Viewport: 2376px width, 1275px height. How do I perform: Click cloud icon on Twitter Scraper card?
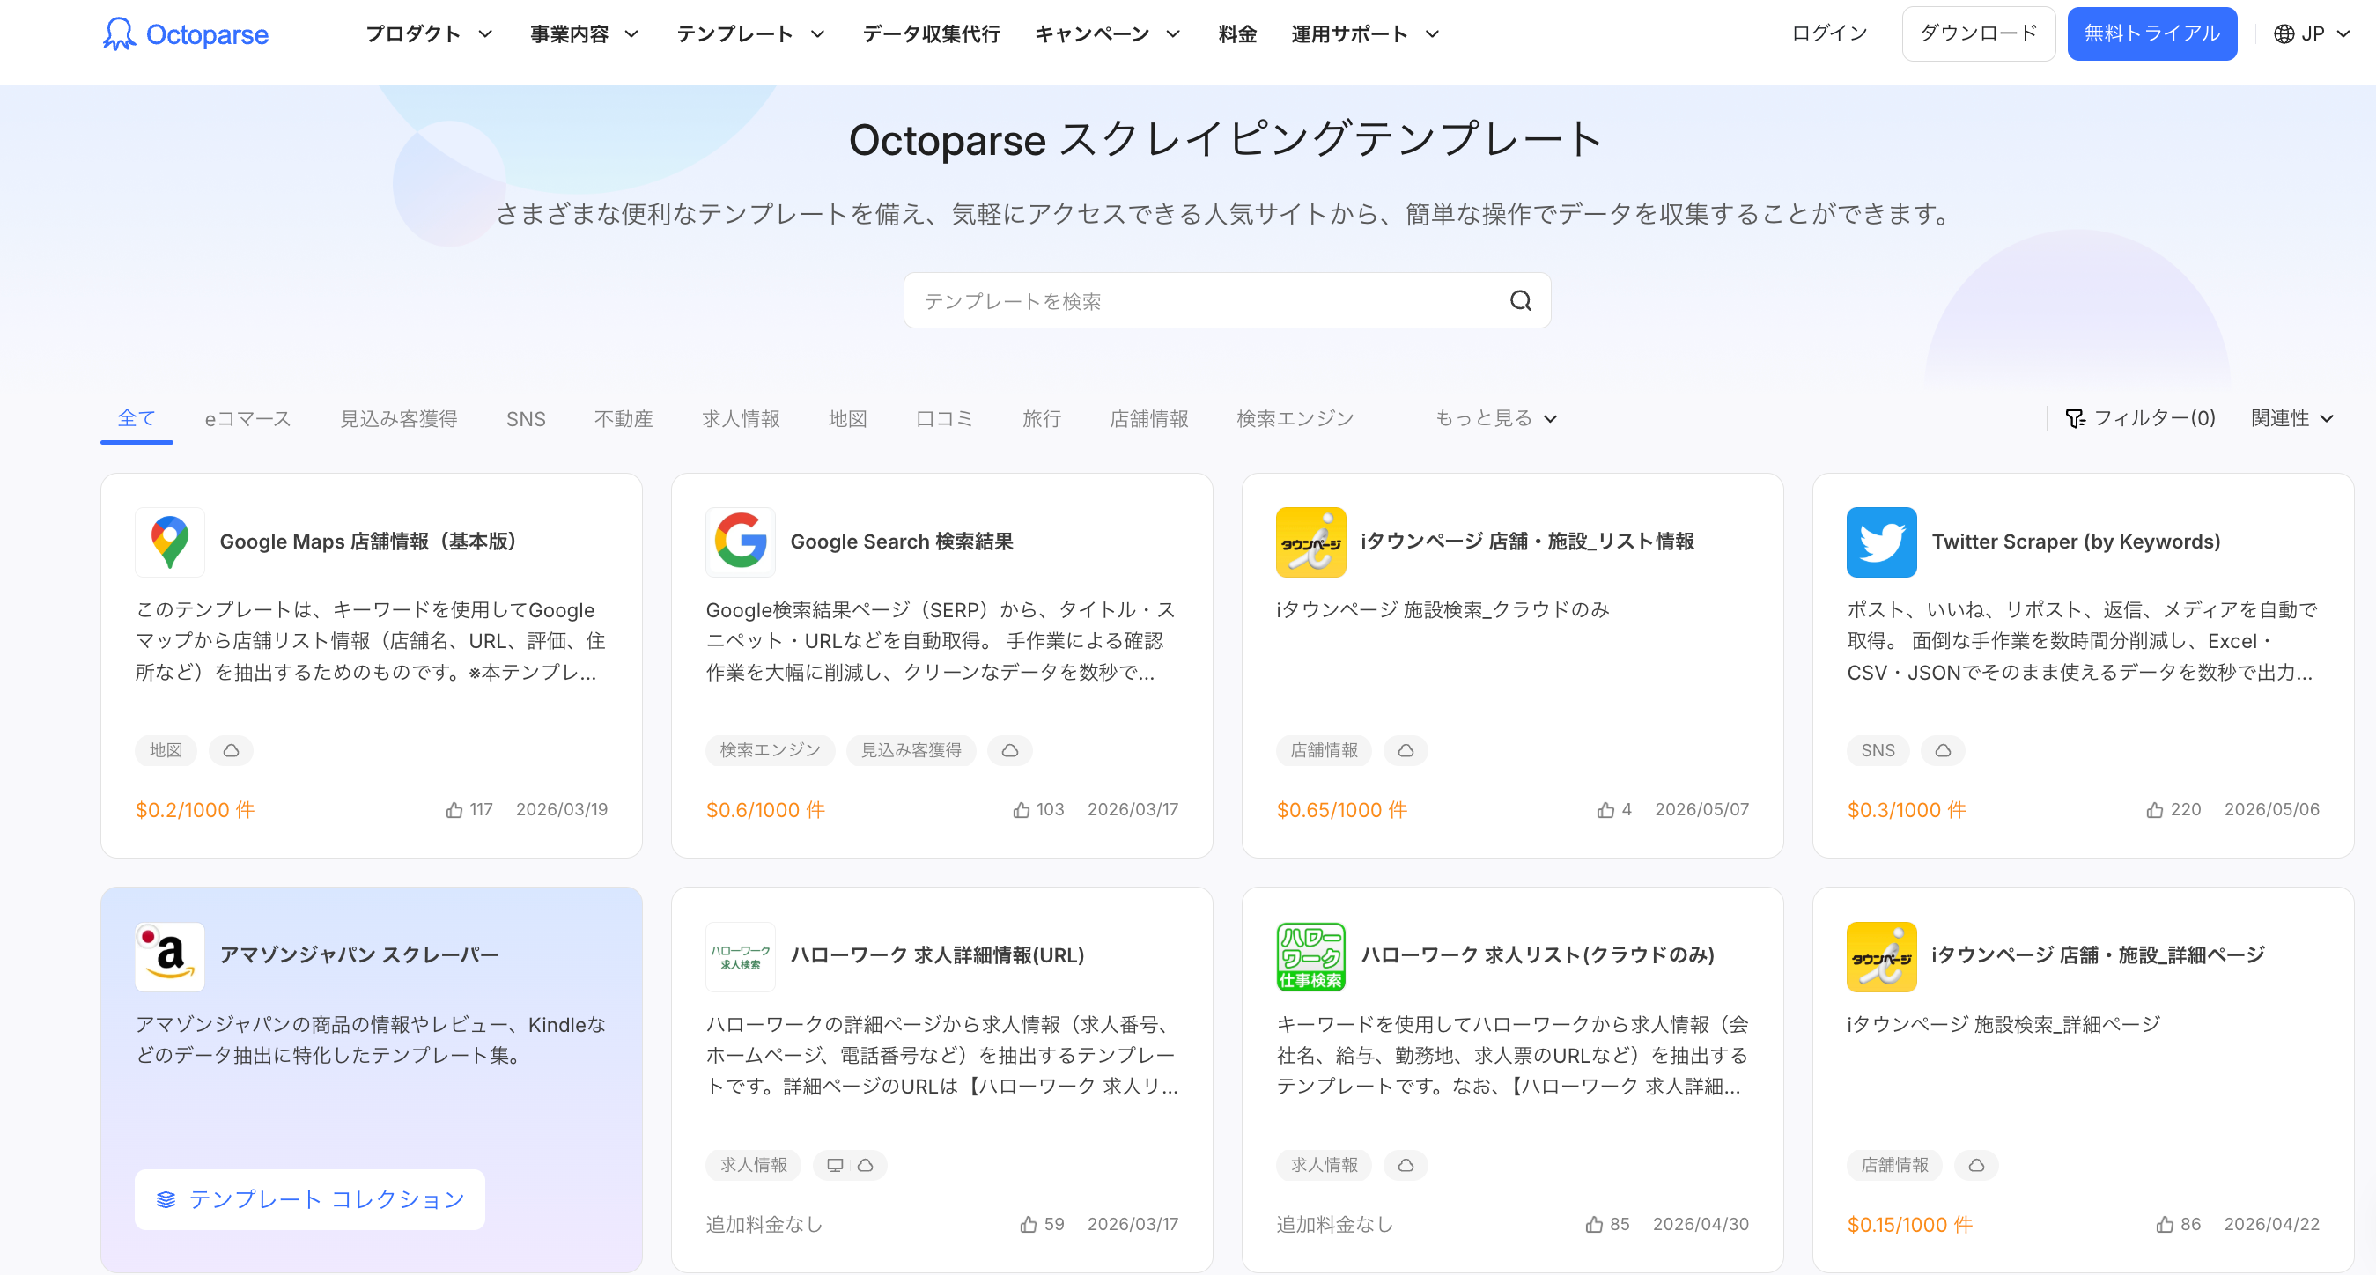[1943, 750]
